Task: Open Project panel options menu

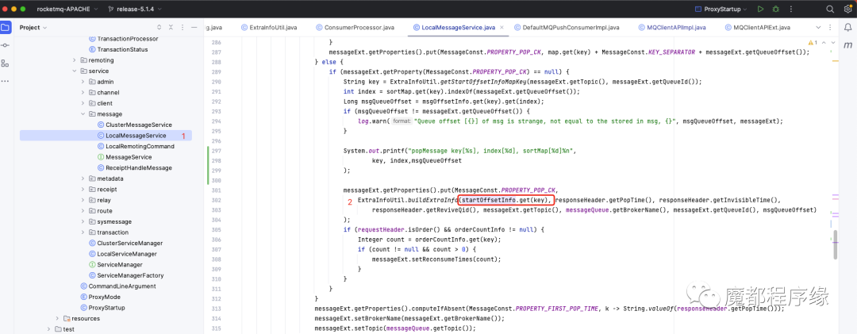Action: pyautogui.click(x=183, y=27)
